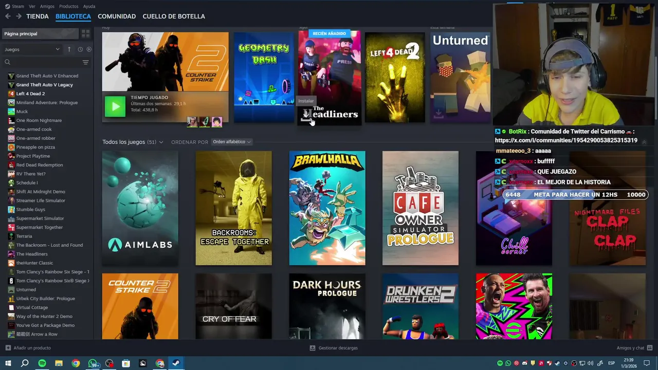Select Terraria in the game list
Viewport: 658px width, 370px height.
click(24, 236)
